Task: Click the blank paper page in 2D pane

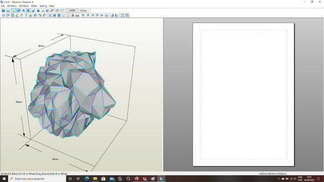Action: click(243, 94)
